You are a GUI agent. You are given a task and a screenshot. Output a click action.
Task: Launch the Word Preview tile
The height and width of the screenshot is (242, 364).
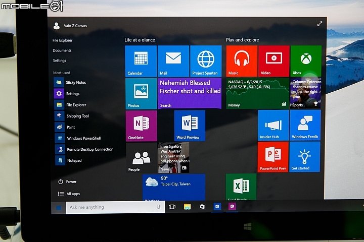pos(190,126)
